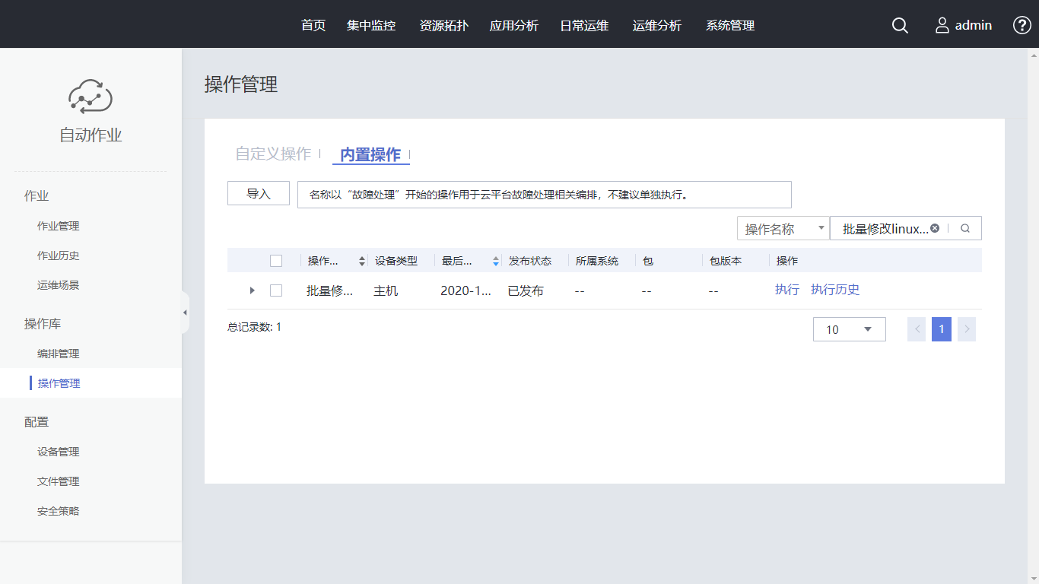Click the 执行 link for the operation
This screenshot has height=584, width=1039.
tap(786, 290)
